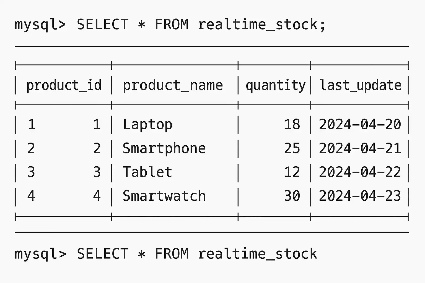Click the product_id column header

pyautogui.click(x=64, y=85)
